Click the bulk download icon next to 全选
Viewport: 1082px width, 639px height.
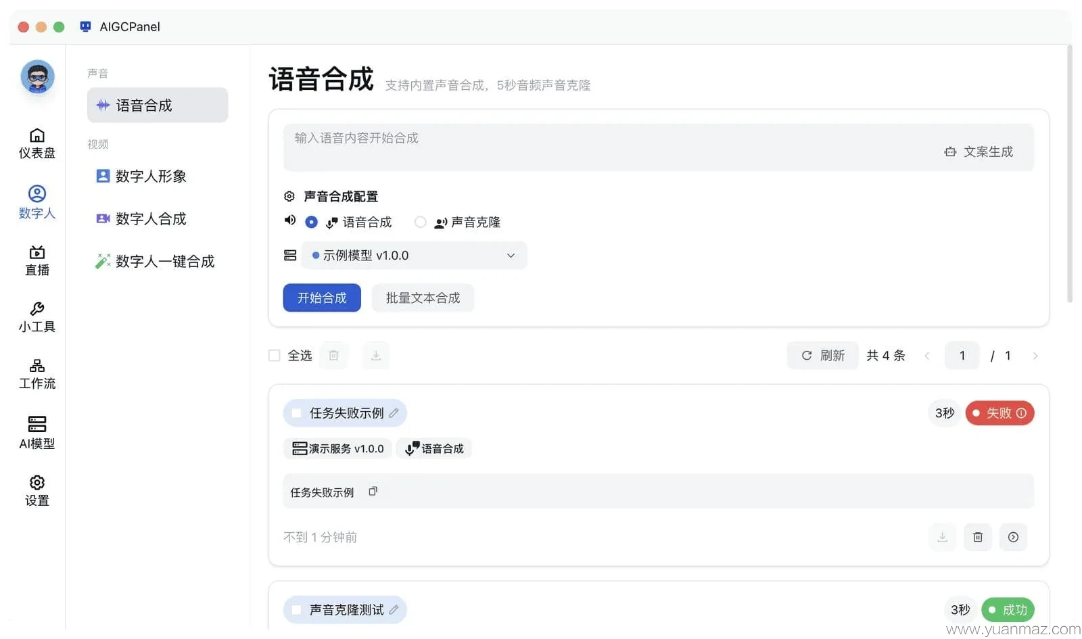coord(376,355)
